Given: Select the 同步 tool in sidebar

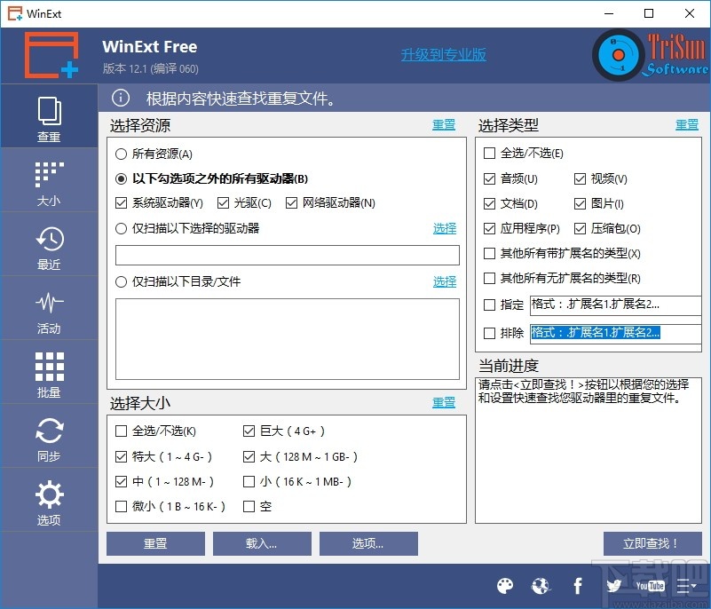Looking at the screenshot, I should [x=49, y=436].
